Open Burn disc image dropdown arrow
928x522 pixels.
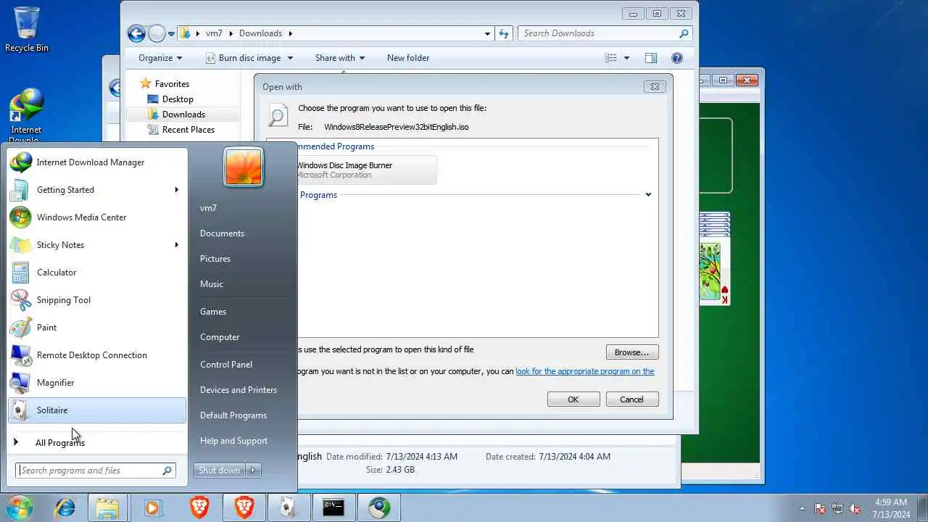(290, 58)
